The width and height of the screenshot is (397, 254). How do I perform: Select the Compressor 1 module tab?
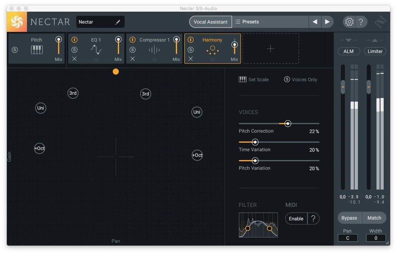pos(154,49)
